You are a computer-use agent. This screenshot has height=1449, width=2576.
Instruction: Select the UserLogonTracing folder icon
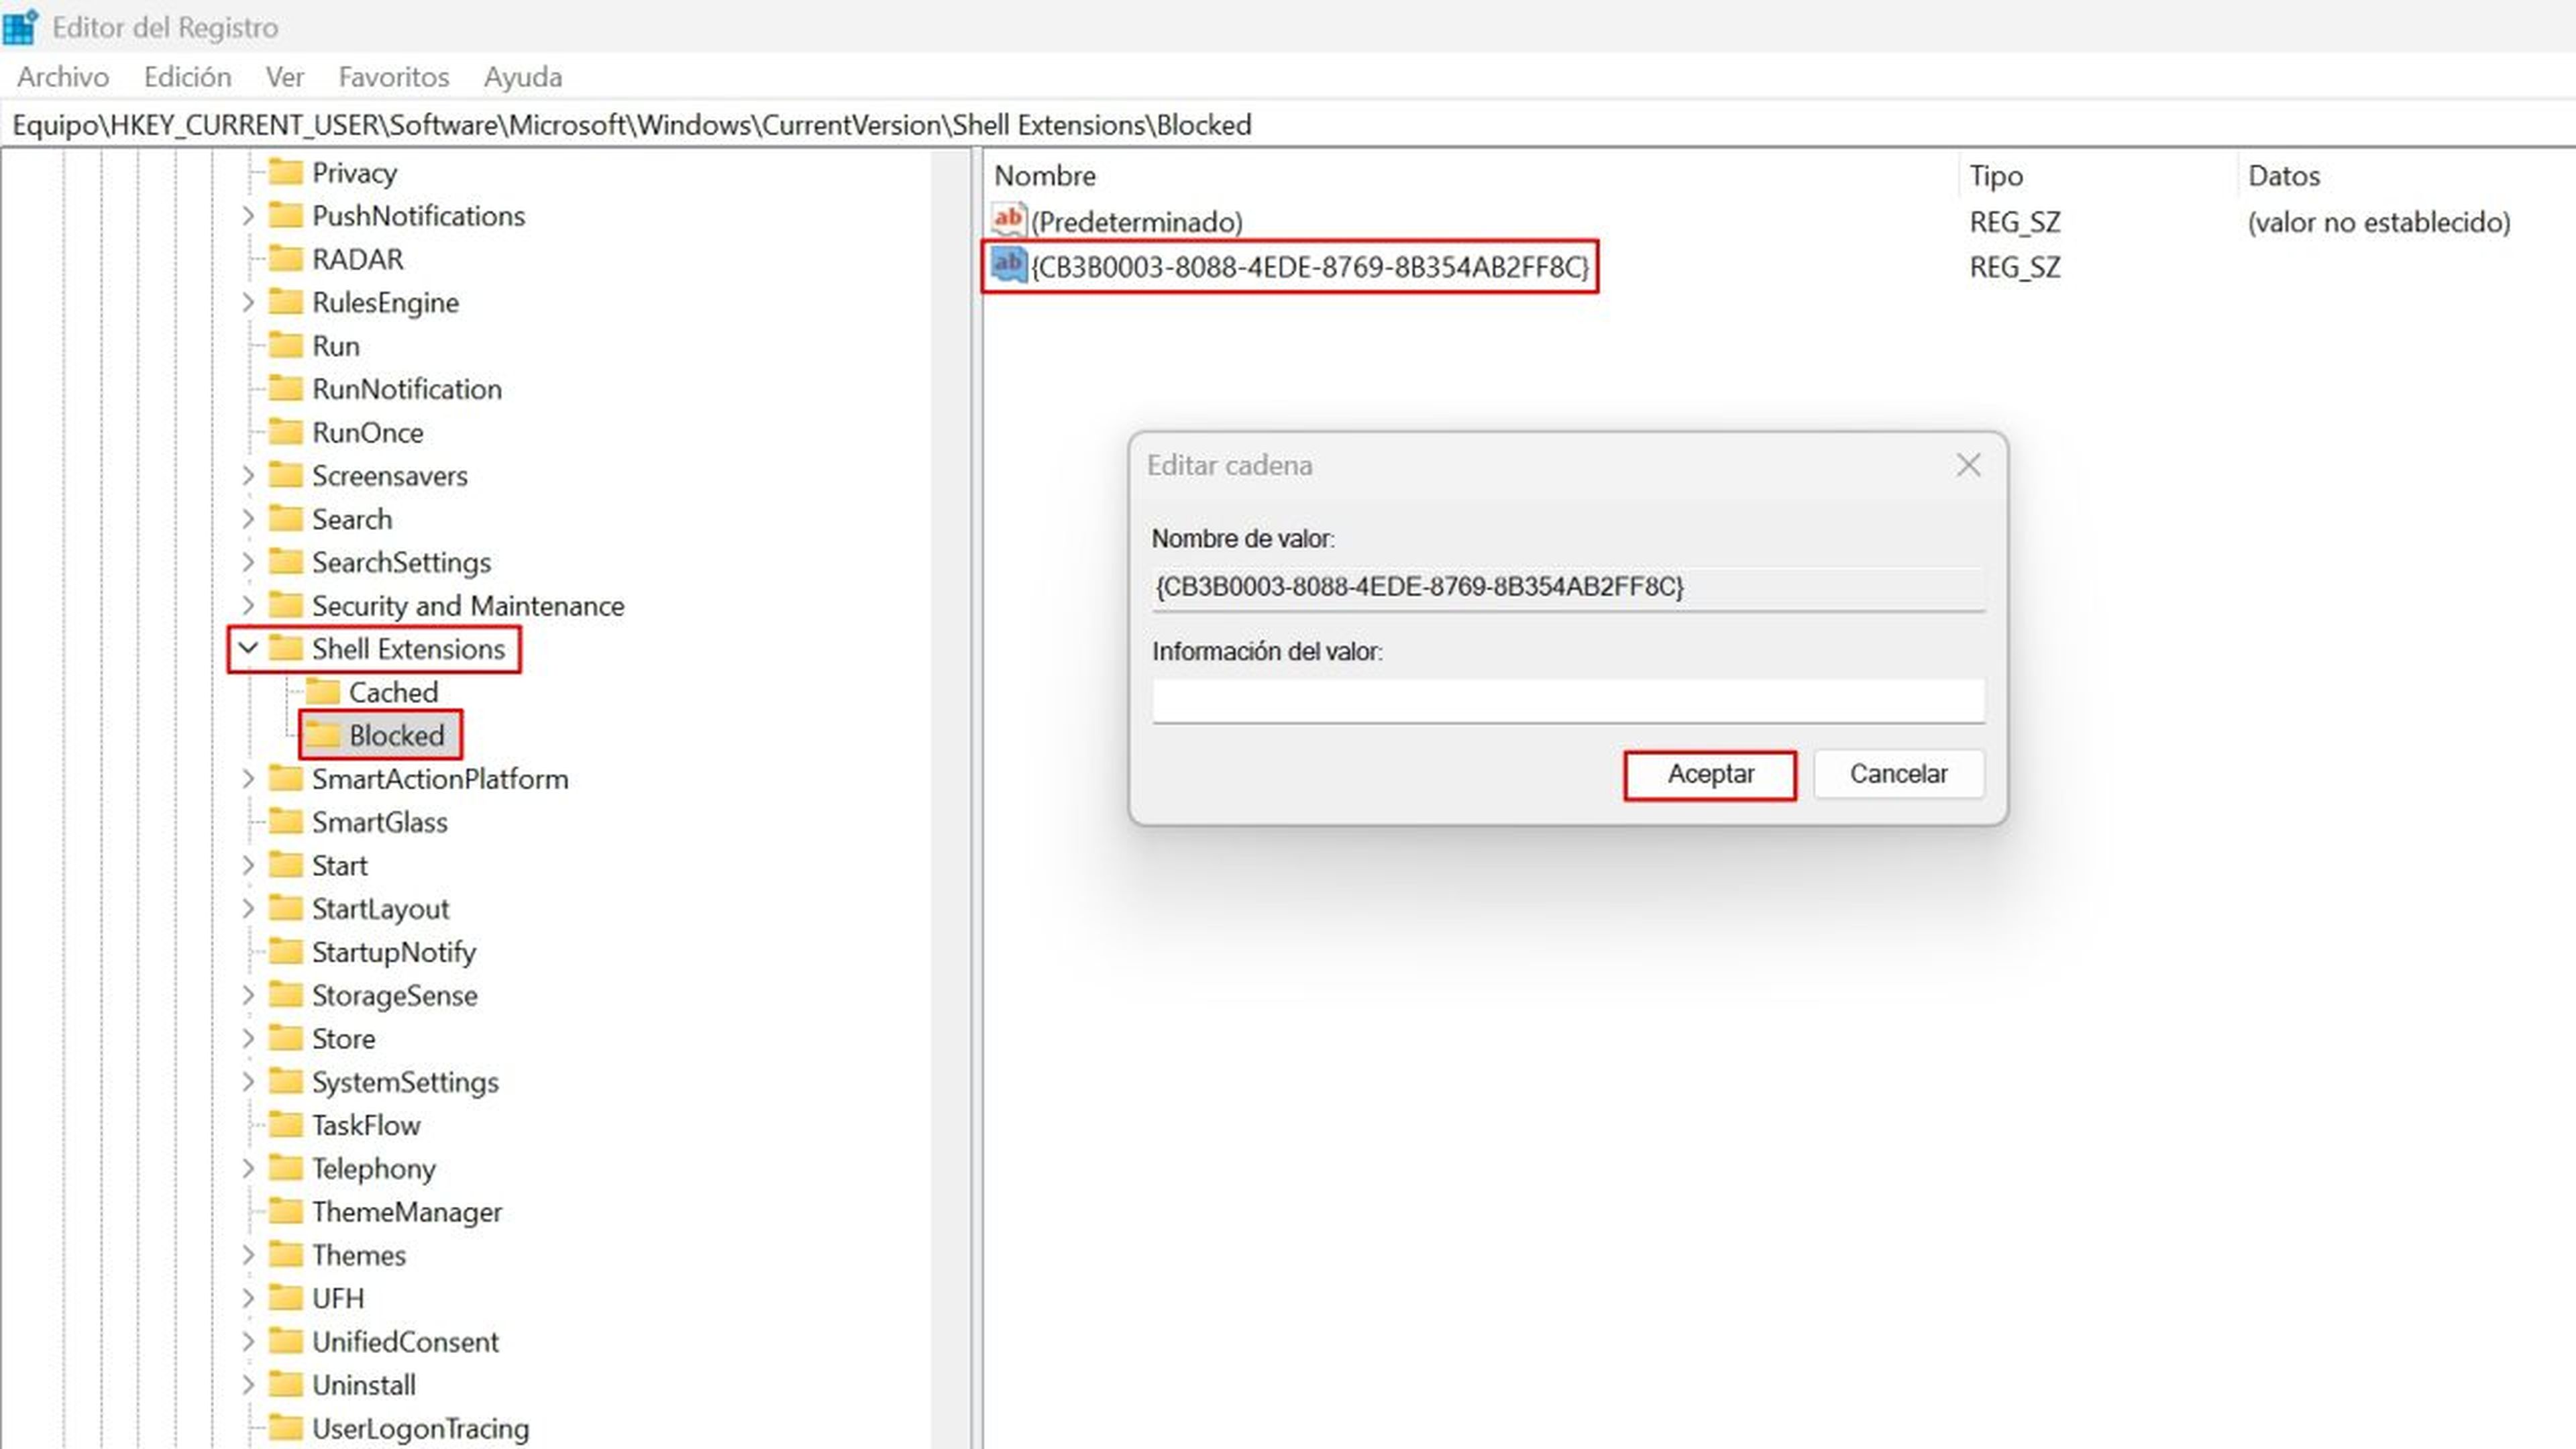286,1428
